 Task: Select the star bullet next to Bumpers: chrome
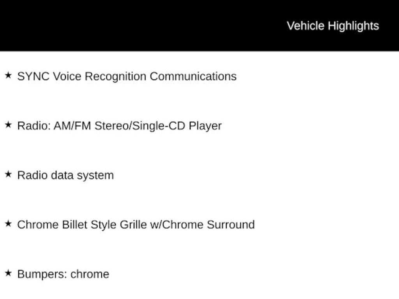click(x=8, y=273)
